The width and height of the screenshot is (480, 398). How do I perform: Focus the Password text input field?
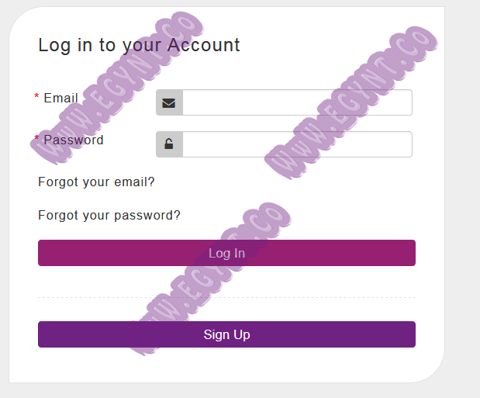point(297,144)
